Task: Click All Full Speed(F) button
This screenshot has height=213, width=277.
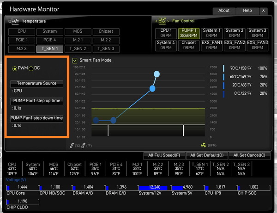Action: [x=164, y=156]
